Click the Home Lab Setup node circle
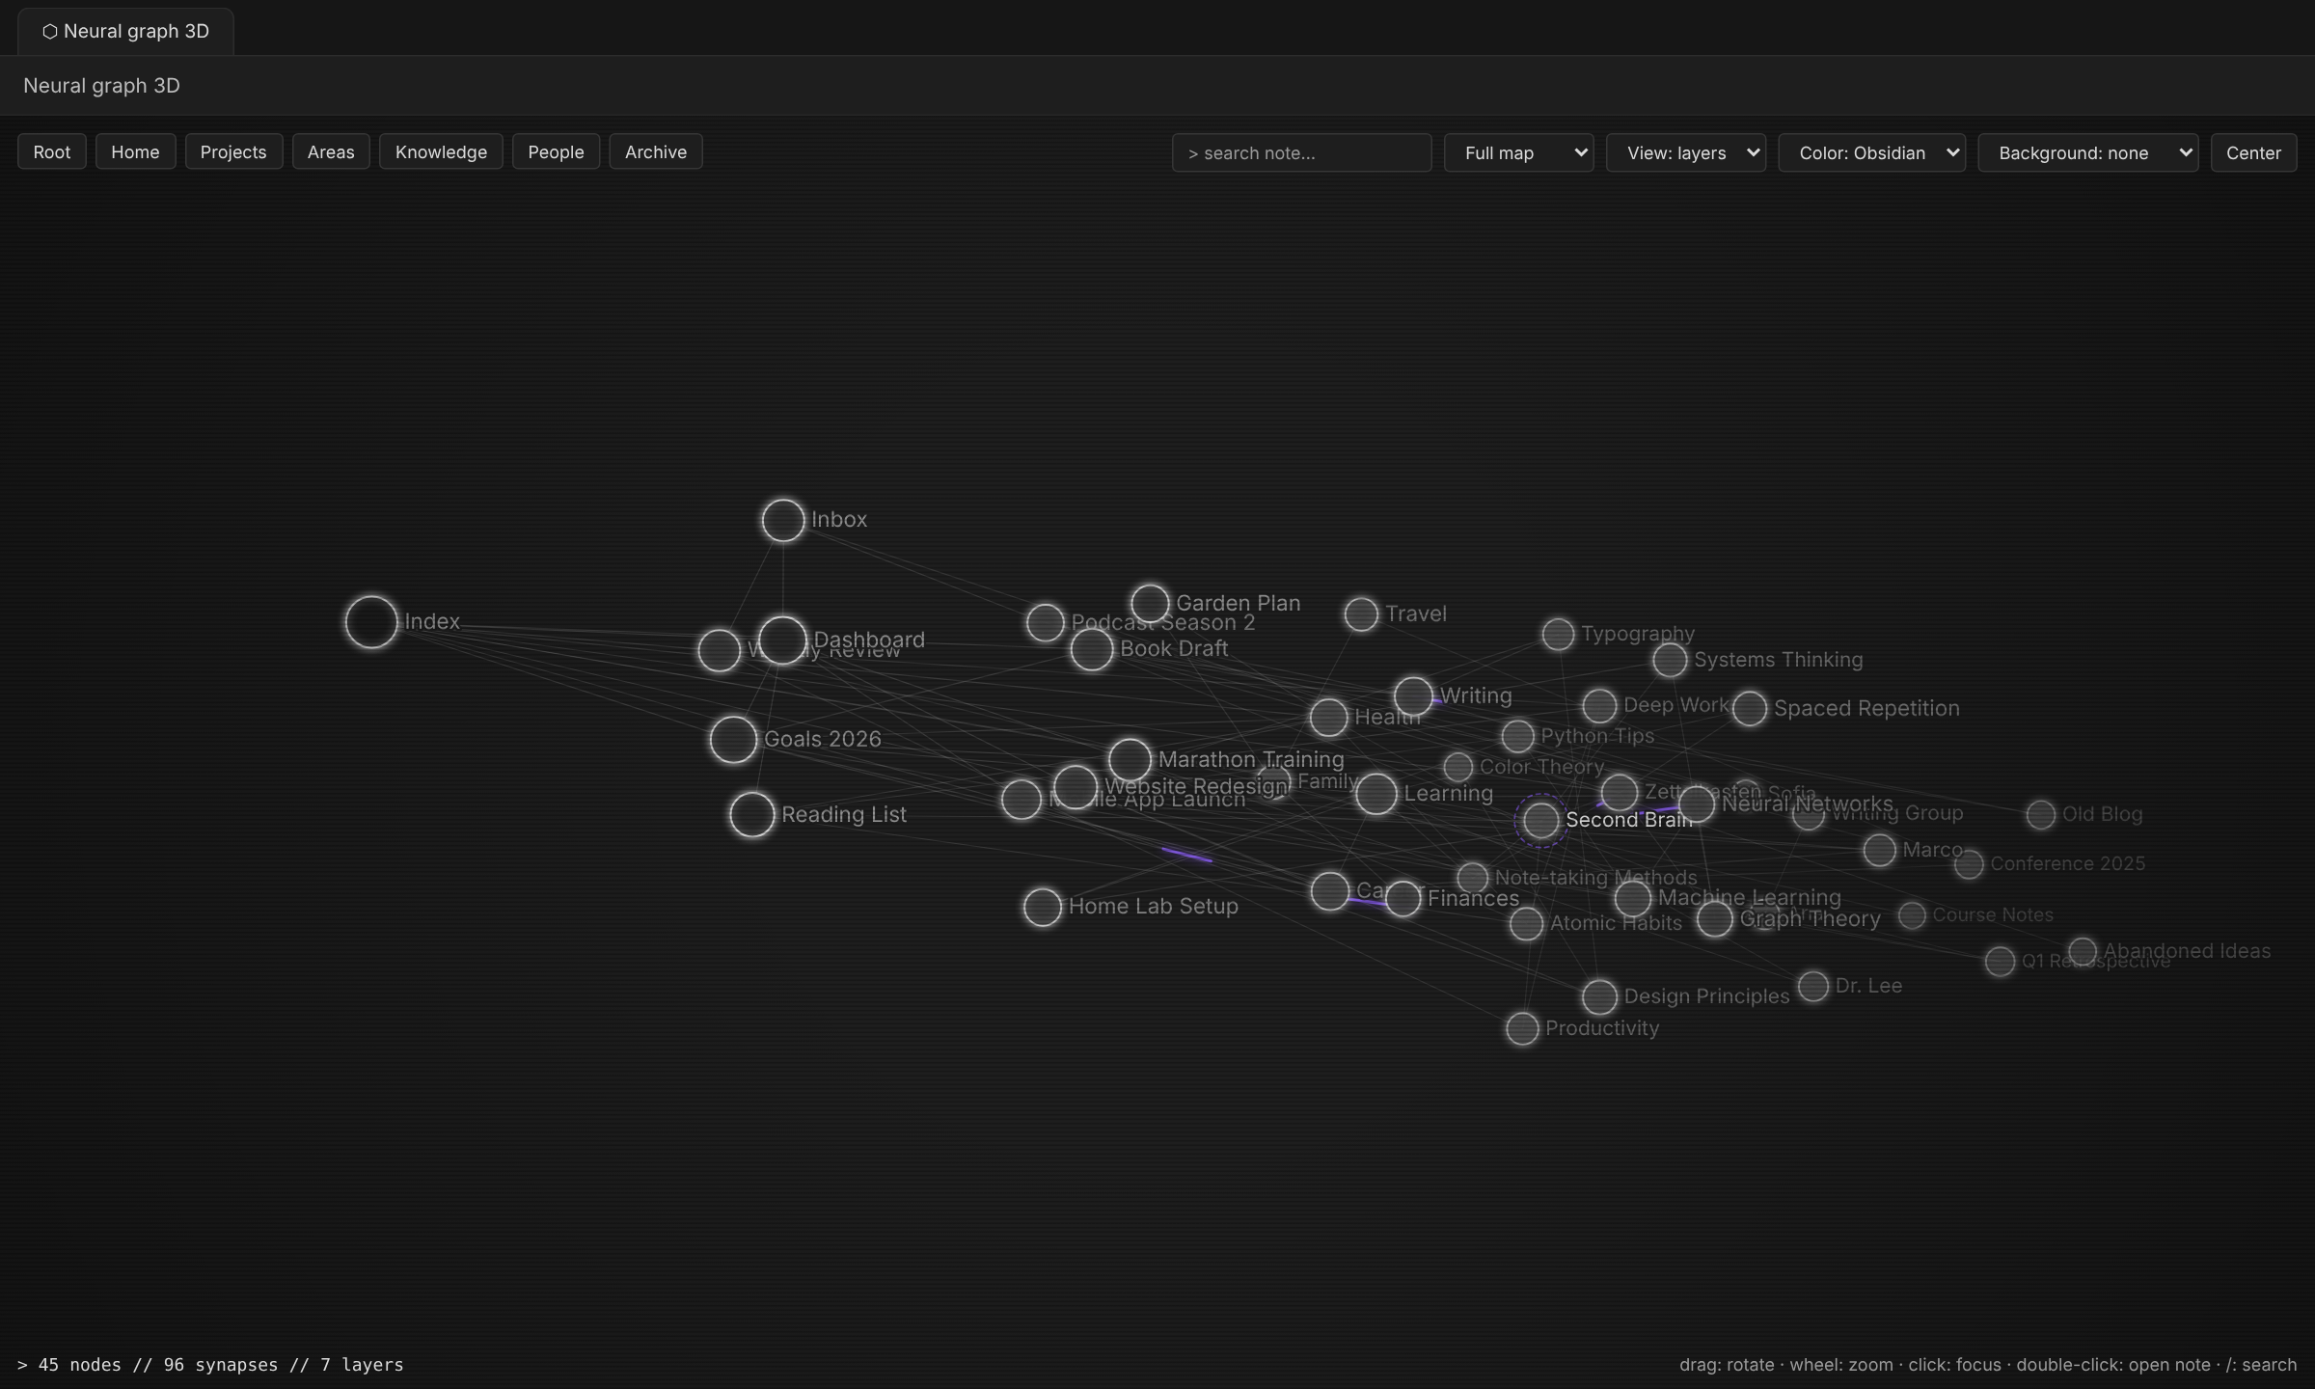Image resolution: width=2315 pixels, height=1389 pixels. point(1043,908)
